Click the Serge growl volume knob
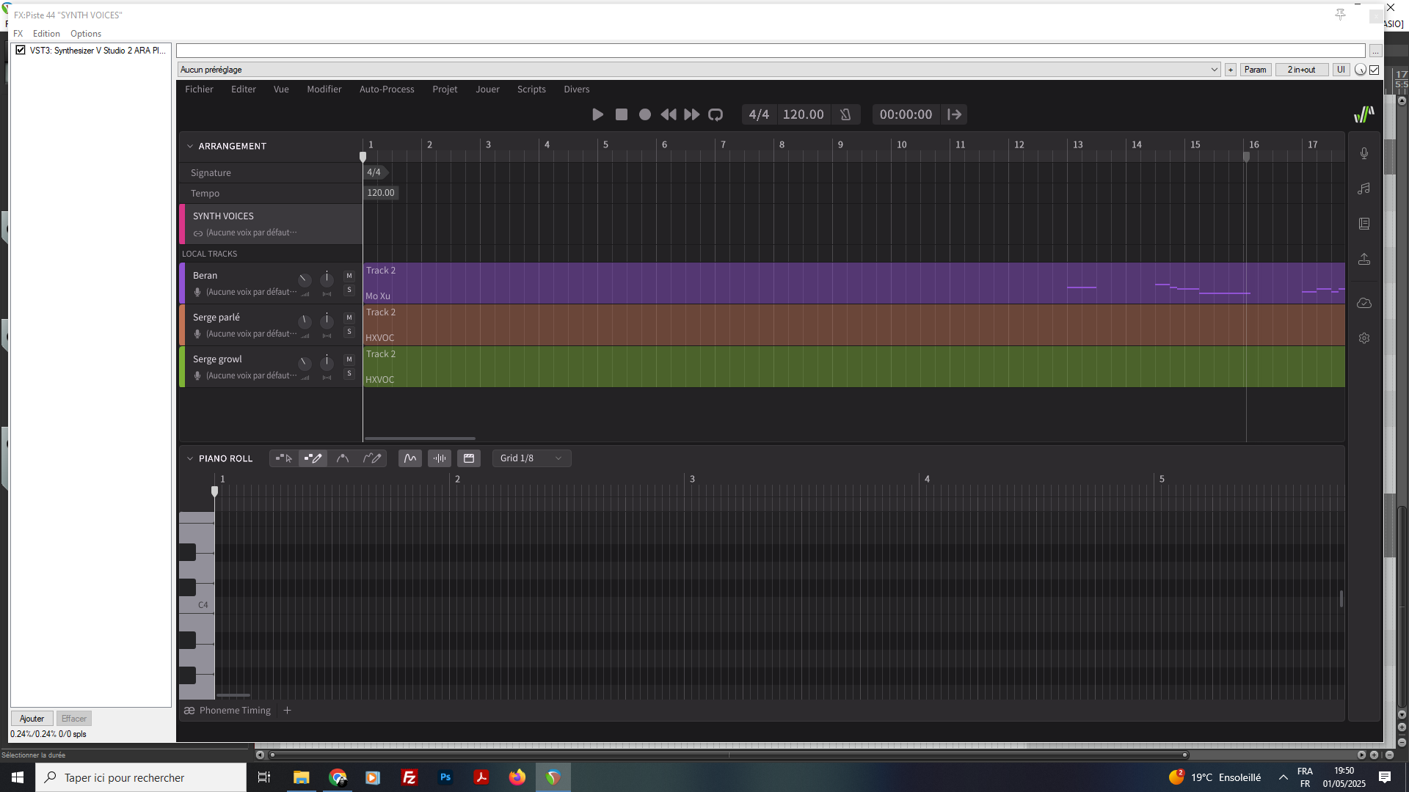Image resolution: width=1409 pixels, height=792 pixels. pyautogui.click(x=304, y=364)
